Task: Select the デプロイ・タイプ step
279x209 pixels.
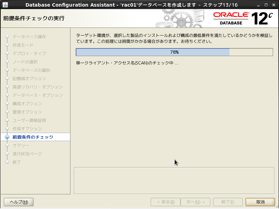Action: tap(29, 54)
